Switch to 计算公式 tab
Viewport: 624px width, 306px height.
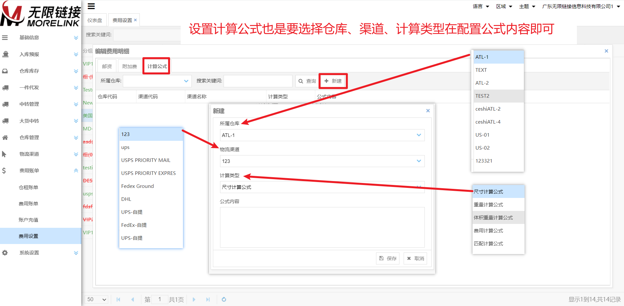157,66
